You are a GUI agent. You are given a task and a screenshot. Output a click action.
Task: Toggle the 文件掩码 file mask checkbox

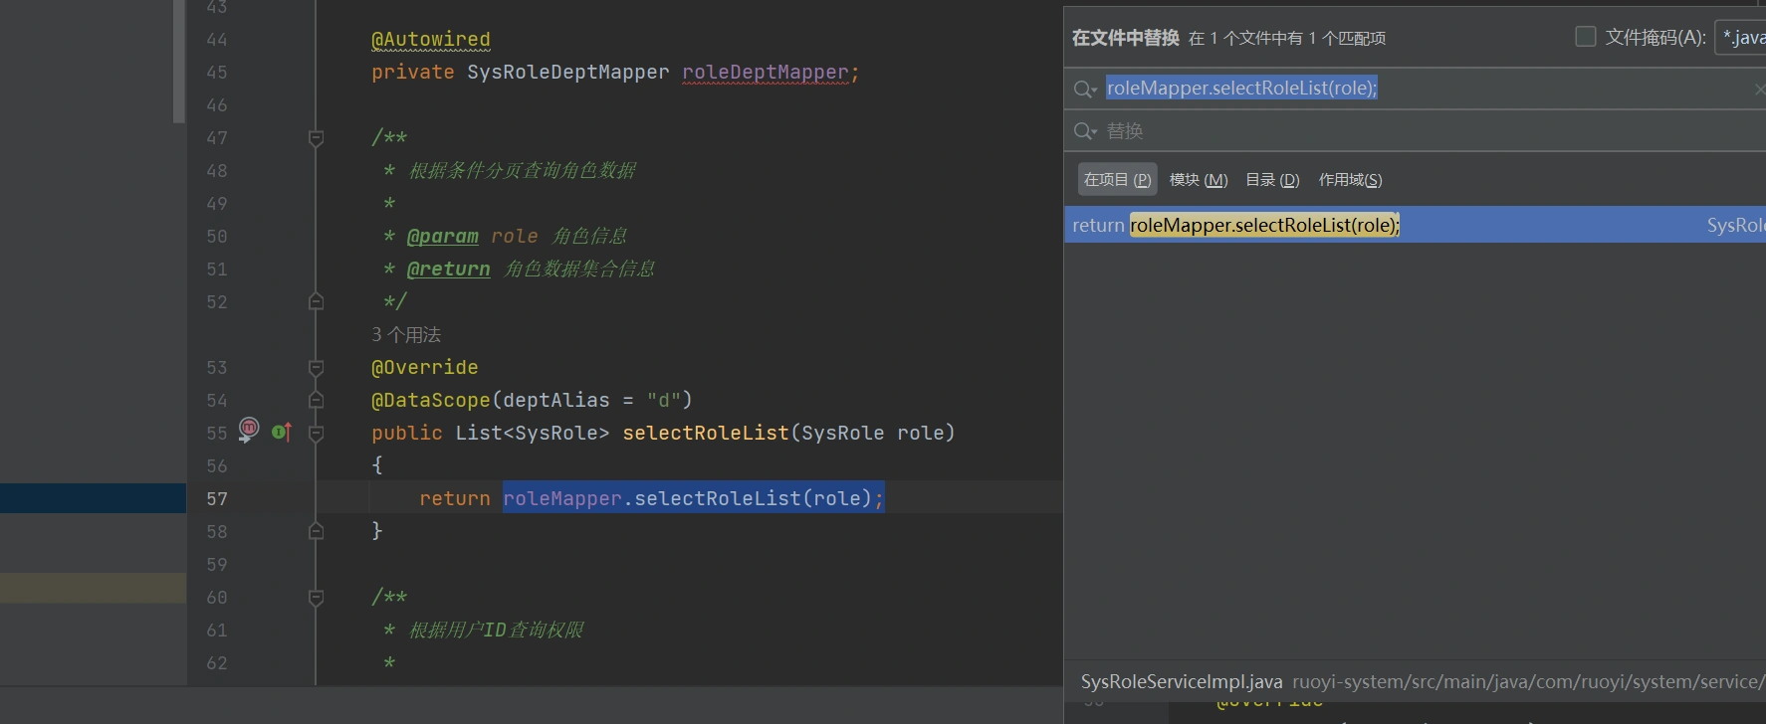pos(1586,37)
